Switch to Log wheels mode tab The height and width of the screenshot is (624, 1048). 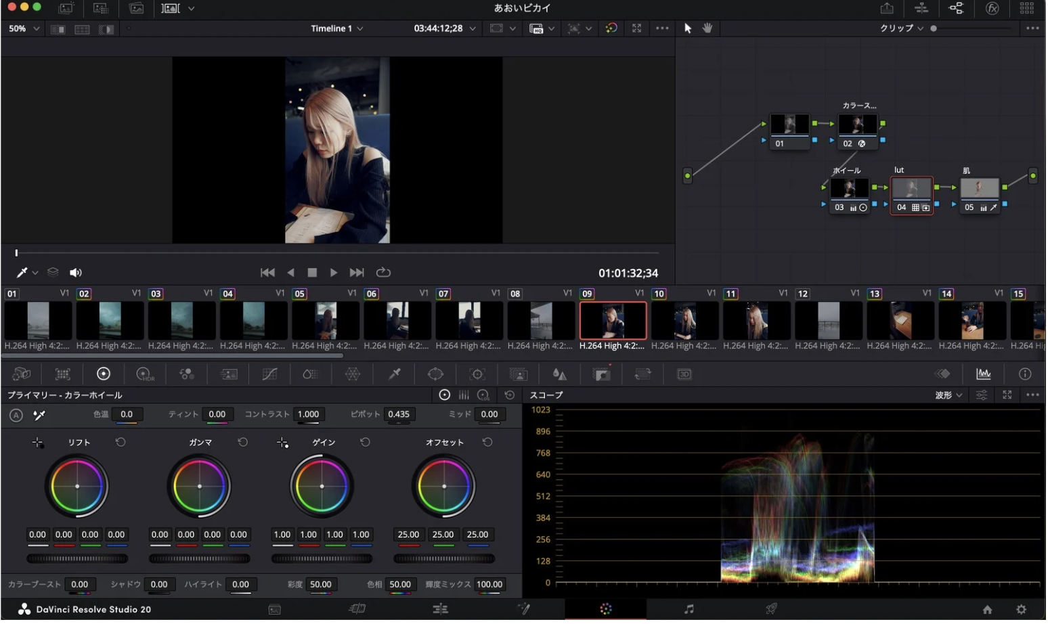point(483,396)
